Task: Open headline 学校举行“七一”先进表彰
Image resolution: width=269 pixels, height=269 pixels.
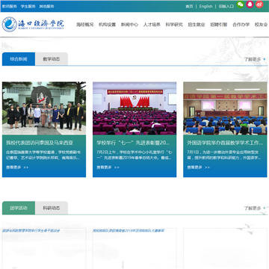Action: pos(133,143)
